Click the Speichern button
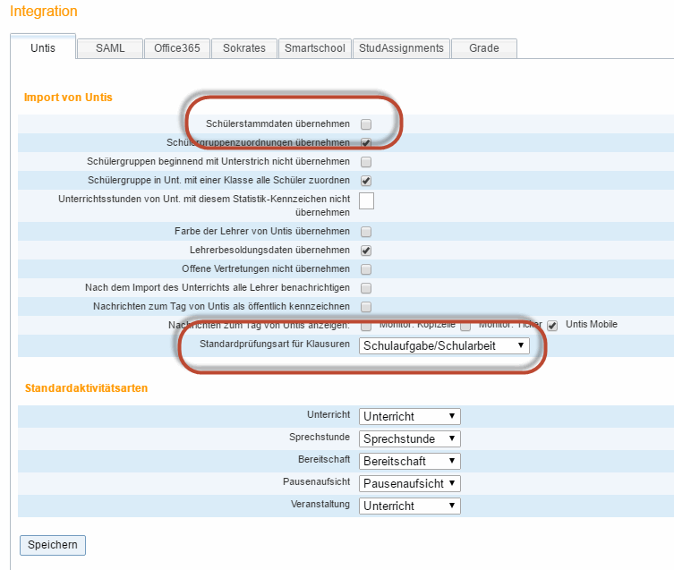Image resolution: width=674 pixels, height=570 pixels. point(53,545)
